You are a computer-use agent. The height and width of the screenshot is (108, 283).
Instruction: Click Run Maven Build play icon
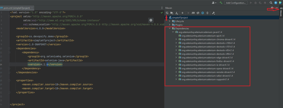[188, 13]
